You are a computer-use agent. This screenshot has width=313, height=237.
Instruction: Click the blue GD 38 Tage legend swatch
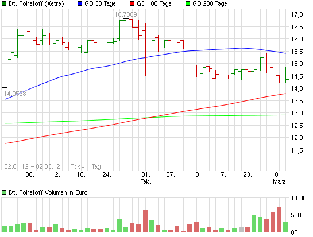80,3
